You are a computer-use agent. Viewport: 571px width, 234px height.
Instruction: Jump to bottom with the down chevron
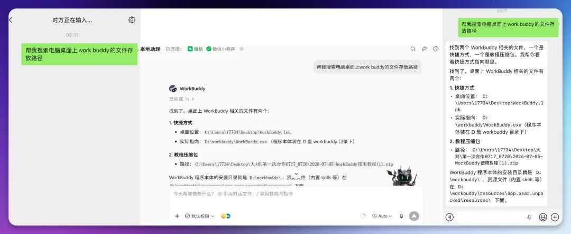click(x=296, y=174)
